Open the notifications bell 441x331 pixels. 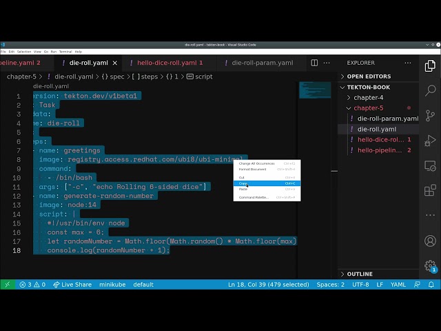tap(431, 285)
